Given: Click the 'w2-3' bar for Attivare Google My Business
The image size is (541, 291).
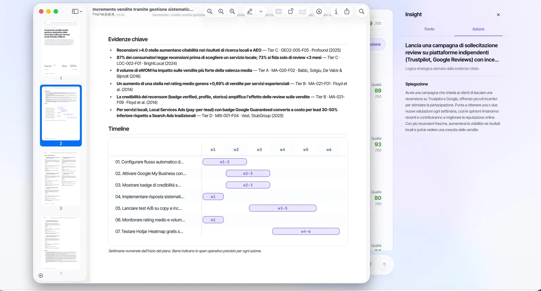Looking at the screenshot, I should 248,173.
